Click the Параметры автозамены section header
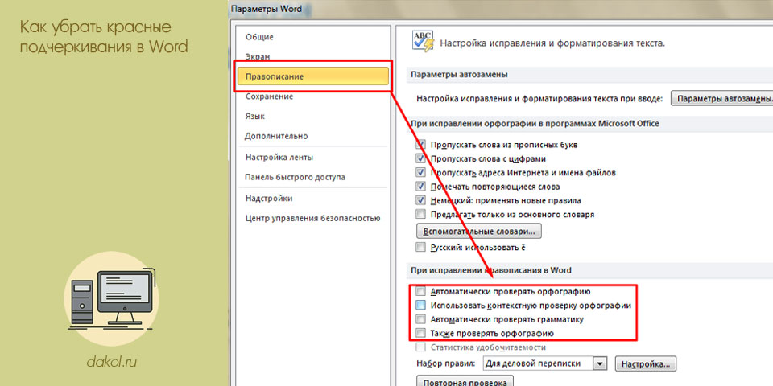 click(459, 74)
